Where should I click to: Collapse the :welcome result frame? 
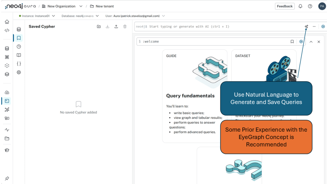coord(311,42)
